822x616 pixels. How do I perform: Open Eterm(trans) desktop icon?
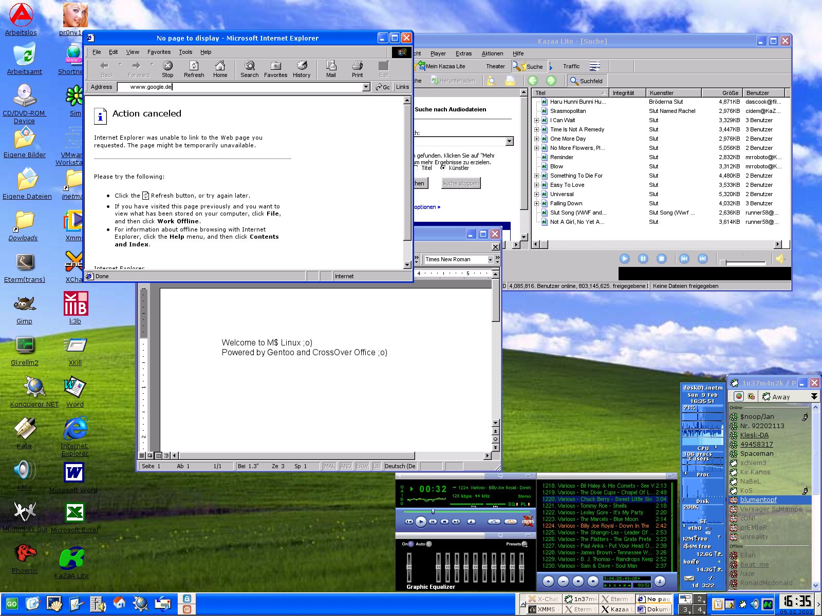[25, 268]
